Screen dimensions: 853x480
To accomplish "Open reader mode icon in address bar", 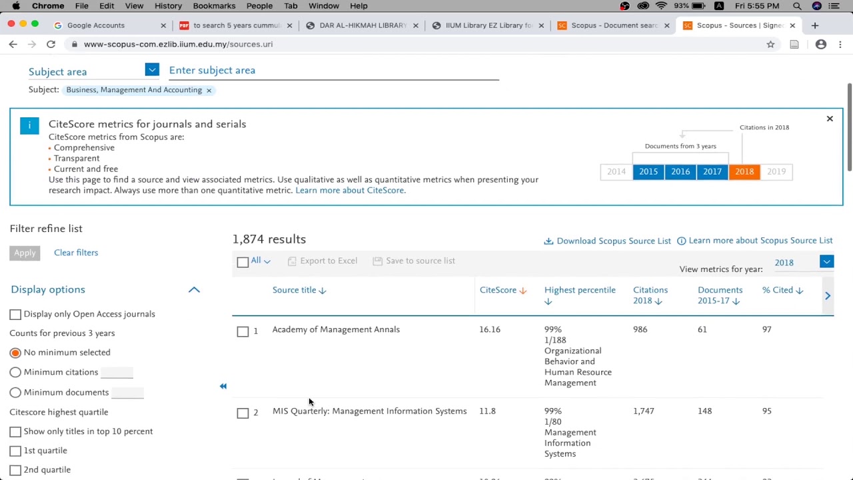I will click(794, 44).
